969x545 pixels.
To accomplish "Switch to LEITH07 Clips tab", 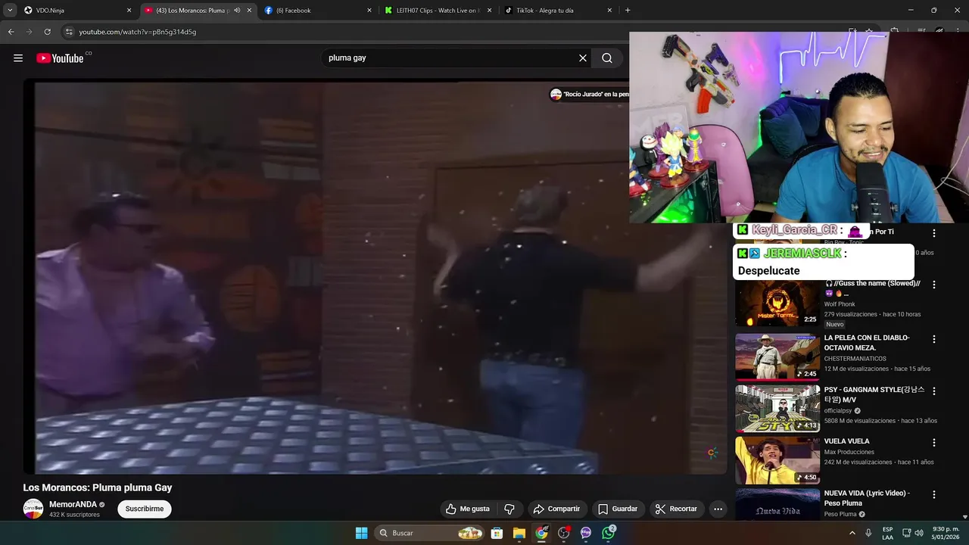I will tap(438, 11).
